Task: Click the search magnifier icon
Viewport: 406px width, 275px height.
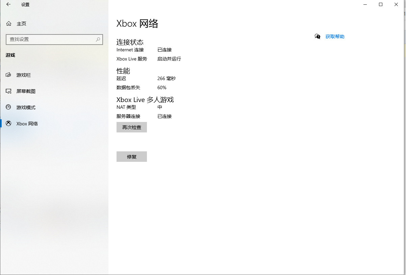Action: pyautogui.click(x=98, y=39)
